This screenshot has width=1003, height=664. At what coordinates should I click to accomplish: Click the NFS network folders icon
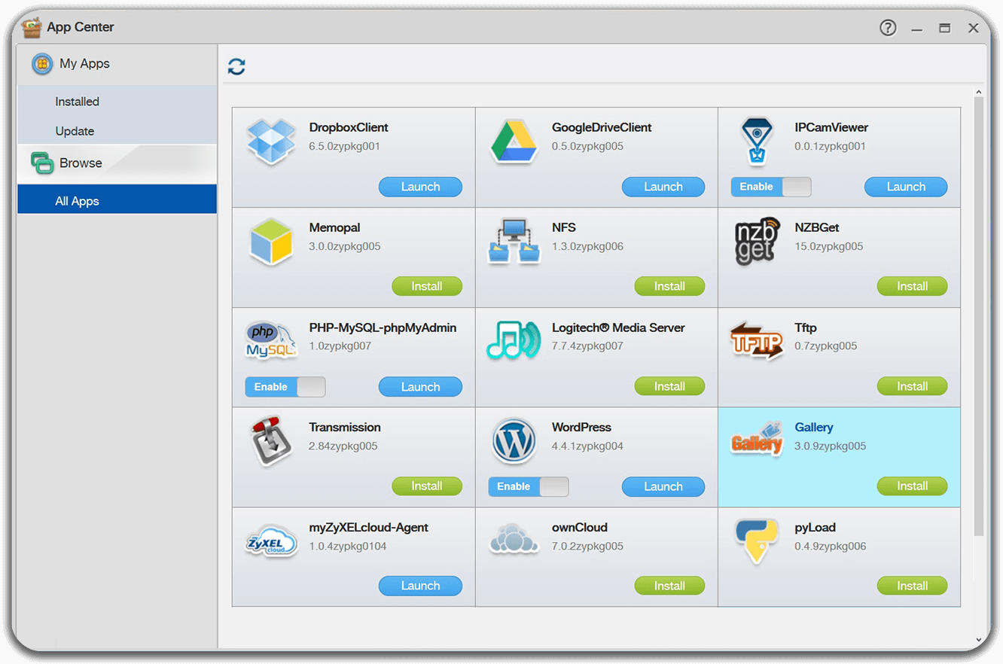(x=514, y=241)
